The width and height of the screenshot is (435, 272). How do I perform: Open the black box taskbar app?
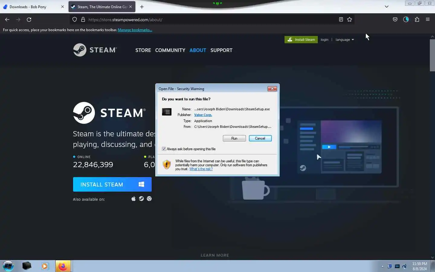tap(27, 266)
